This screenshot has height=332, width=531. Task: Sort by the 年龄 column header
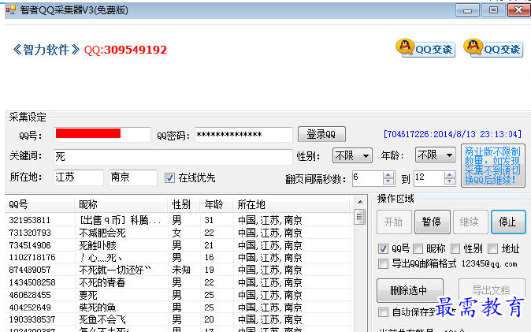(x=217, y=204)
